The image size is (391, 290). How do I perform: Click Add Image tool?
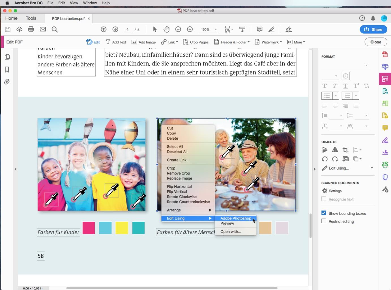pyautogui.click(x=144, y=42)
